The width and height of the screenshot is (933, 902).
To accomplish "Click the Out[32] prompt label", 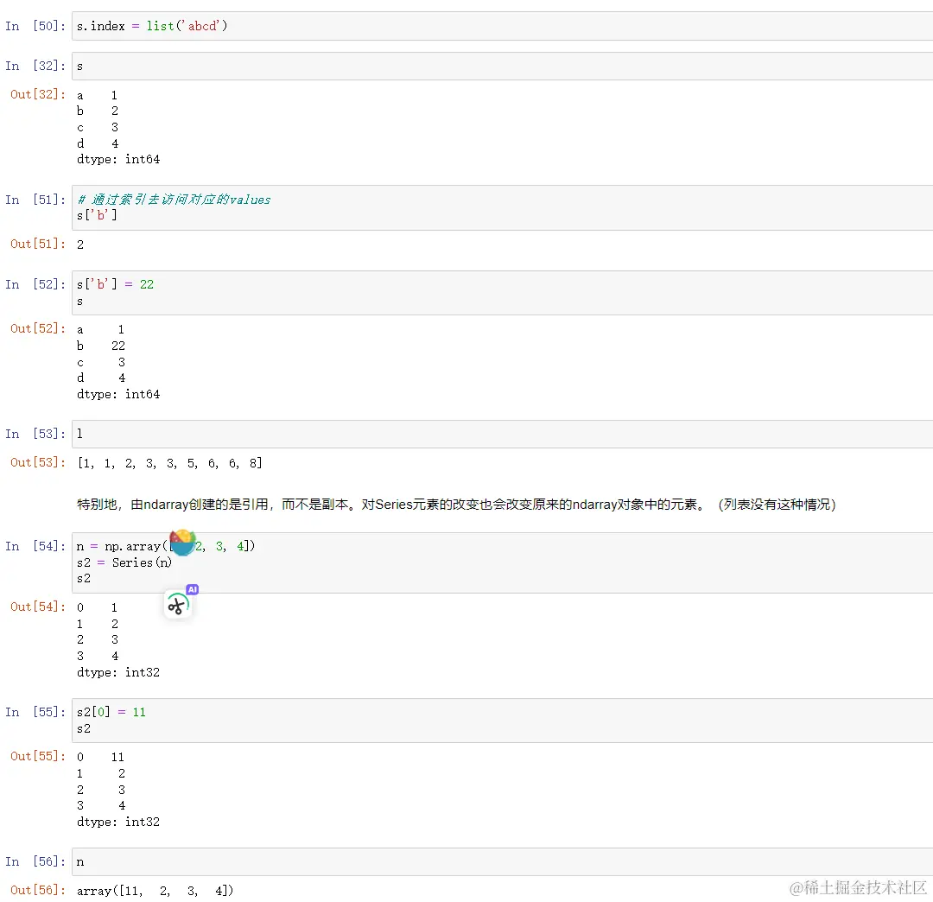I will (x=38, y=94).
